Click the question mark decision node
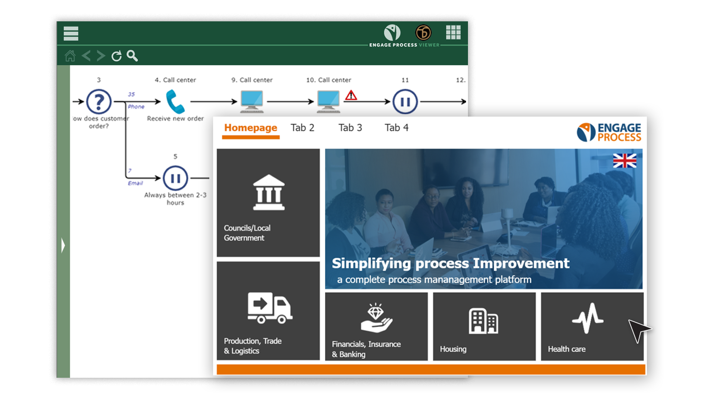 pyautogui.click(x=99, y=101)
